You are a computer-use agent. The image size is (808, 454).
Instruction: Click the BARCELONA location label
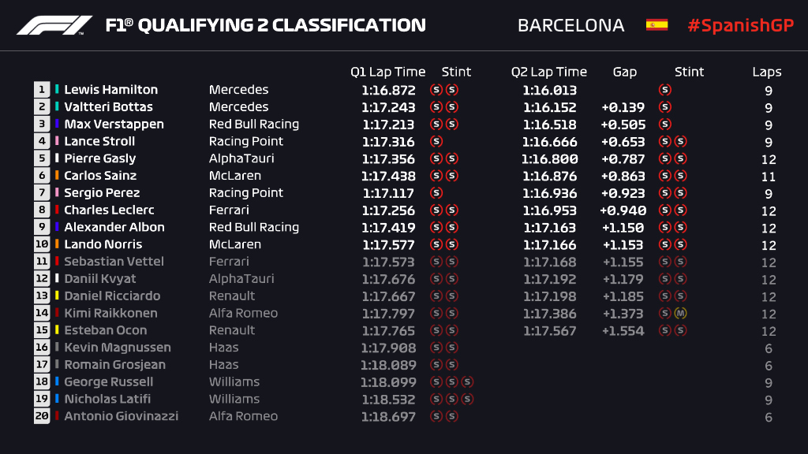pos(570,25)
